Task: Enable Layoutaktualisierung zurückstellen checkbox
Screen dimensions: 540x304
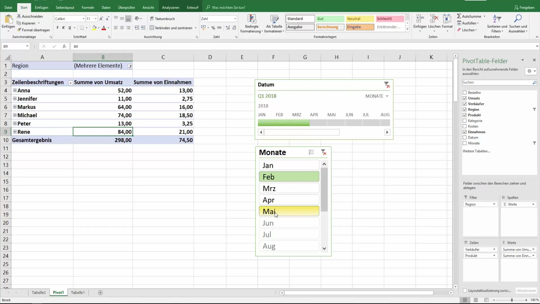Action: click(465, 291)
